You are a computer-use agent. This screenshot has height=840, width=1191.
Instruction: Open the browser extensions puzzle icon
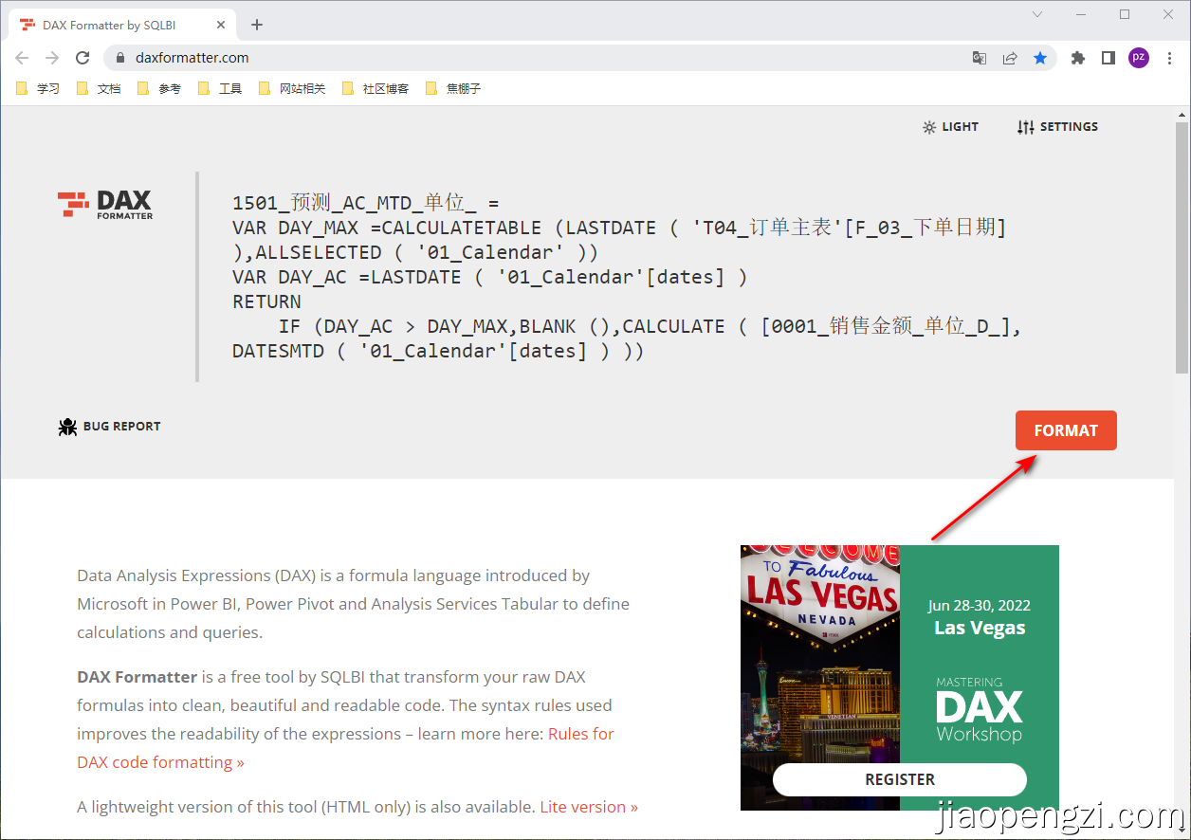pos(1077,58)
